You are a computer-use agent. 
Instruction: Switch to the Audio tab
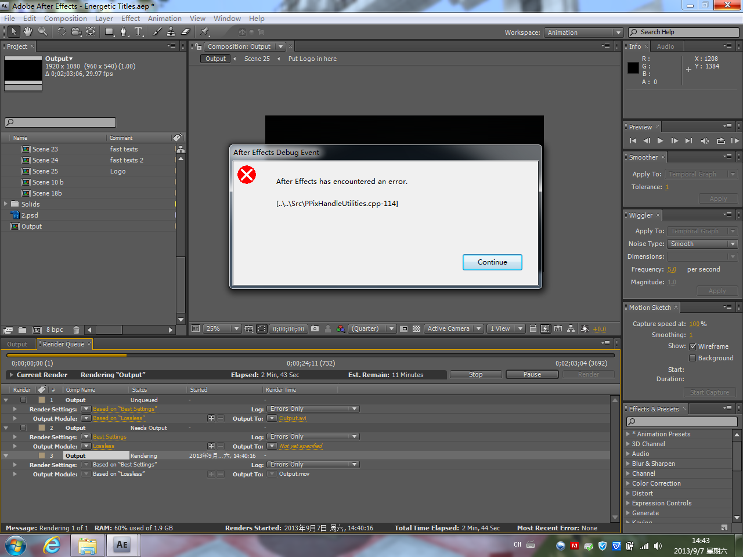click(x=665, y=46)
